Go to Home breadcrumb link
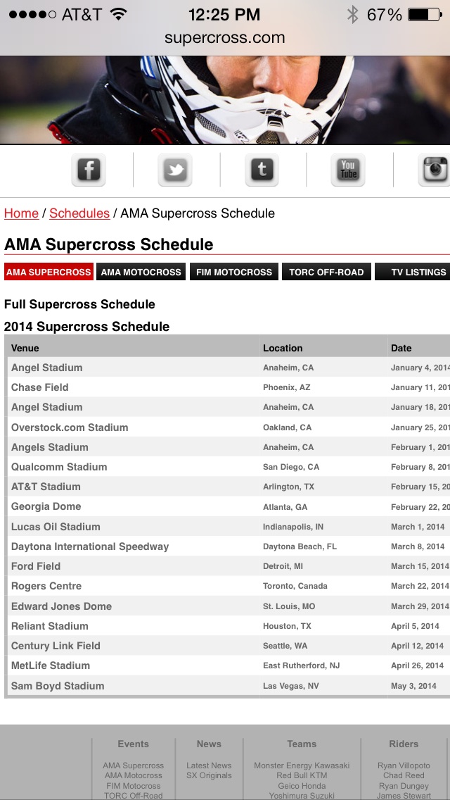Viewport: 450px width, 800px height. coord(21,213)
